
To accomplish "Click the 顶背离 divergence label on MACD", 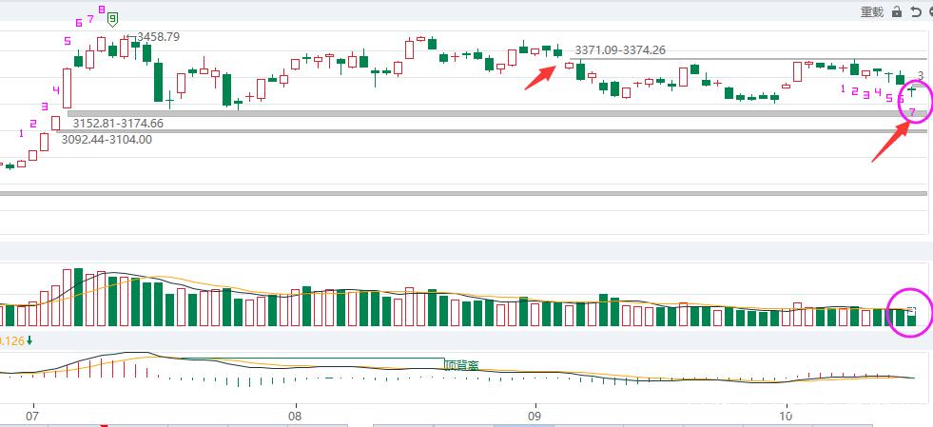I will (461, 363).
